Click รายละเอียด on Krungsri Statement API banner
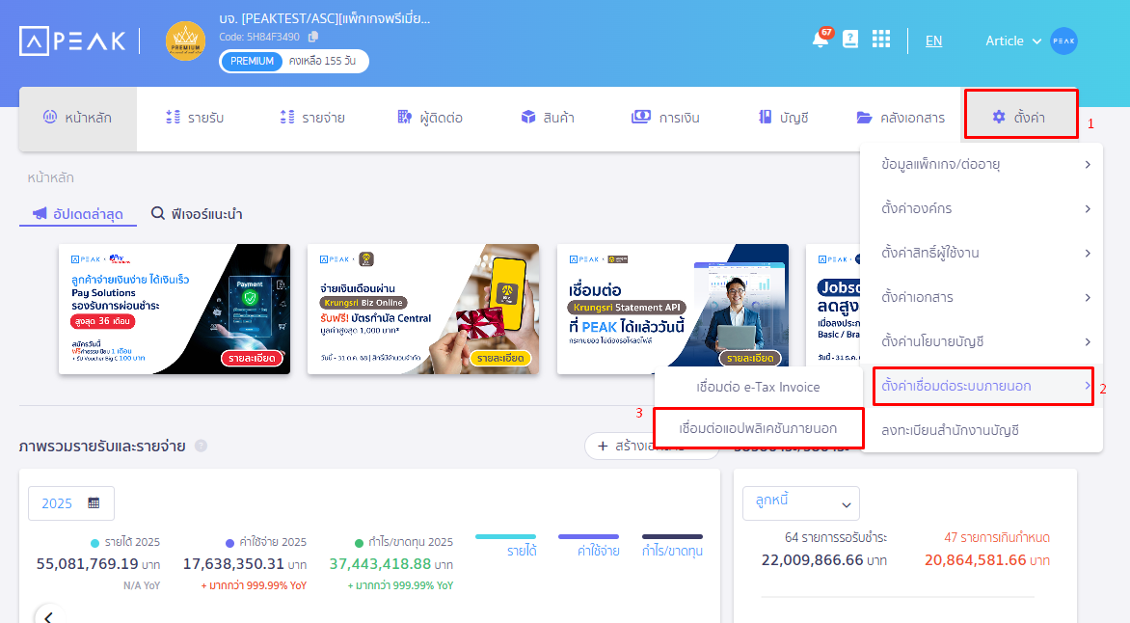Image resolution: width=1130 pixels, height=623 pixels. (x=750, y=358)
